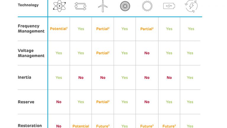Select the Frequency Management row label
Image resolution: width=227 pixels, height=128 pixels.
click(31, 28)
